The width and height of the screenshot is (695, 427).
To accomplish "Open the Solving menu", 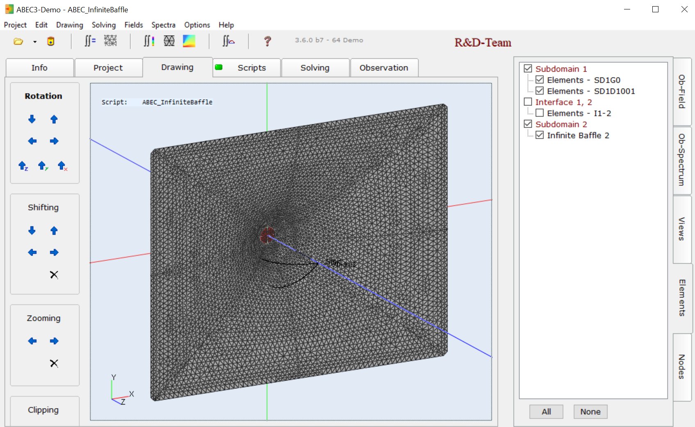I will [x=104, y=25].
